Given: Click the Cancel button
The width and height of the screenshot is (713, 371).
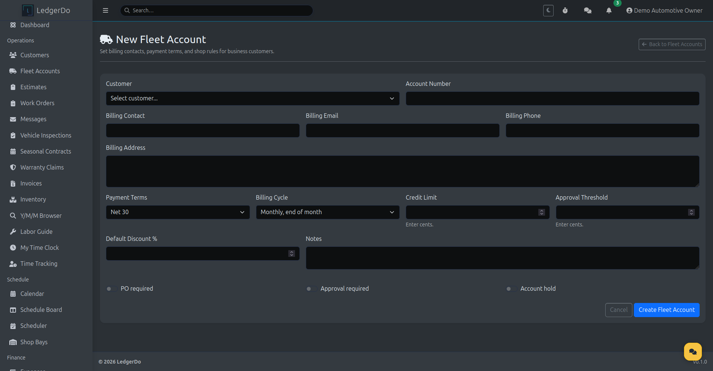Looking at the screenshot, I should point(619,310).
